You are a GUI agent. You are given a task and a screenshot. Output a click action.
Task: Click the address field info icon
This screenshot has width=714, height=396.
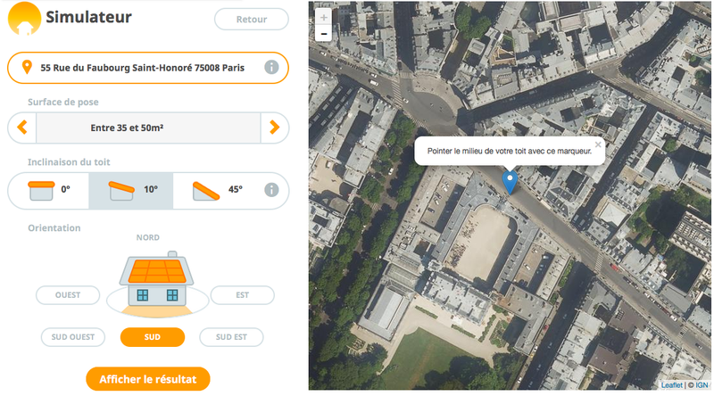pos(271,68)
